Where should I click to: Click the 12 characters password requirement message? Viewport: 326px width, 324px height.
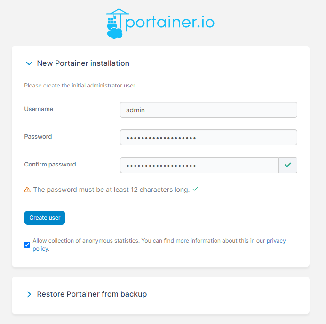point(111,190)
